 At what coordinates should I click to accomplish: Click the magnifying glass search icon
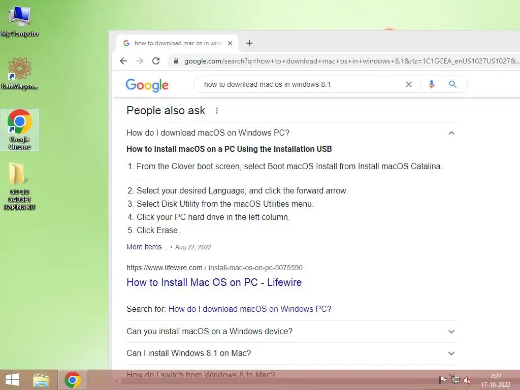click(x=452, y=84)
